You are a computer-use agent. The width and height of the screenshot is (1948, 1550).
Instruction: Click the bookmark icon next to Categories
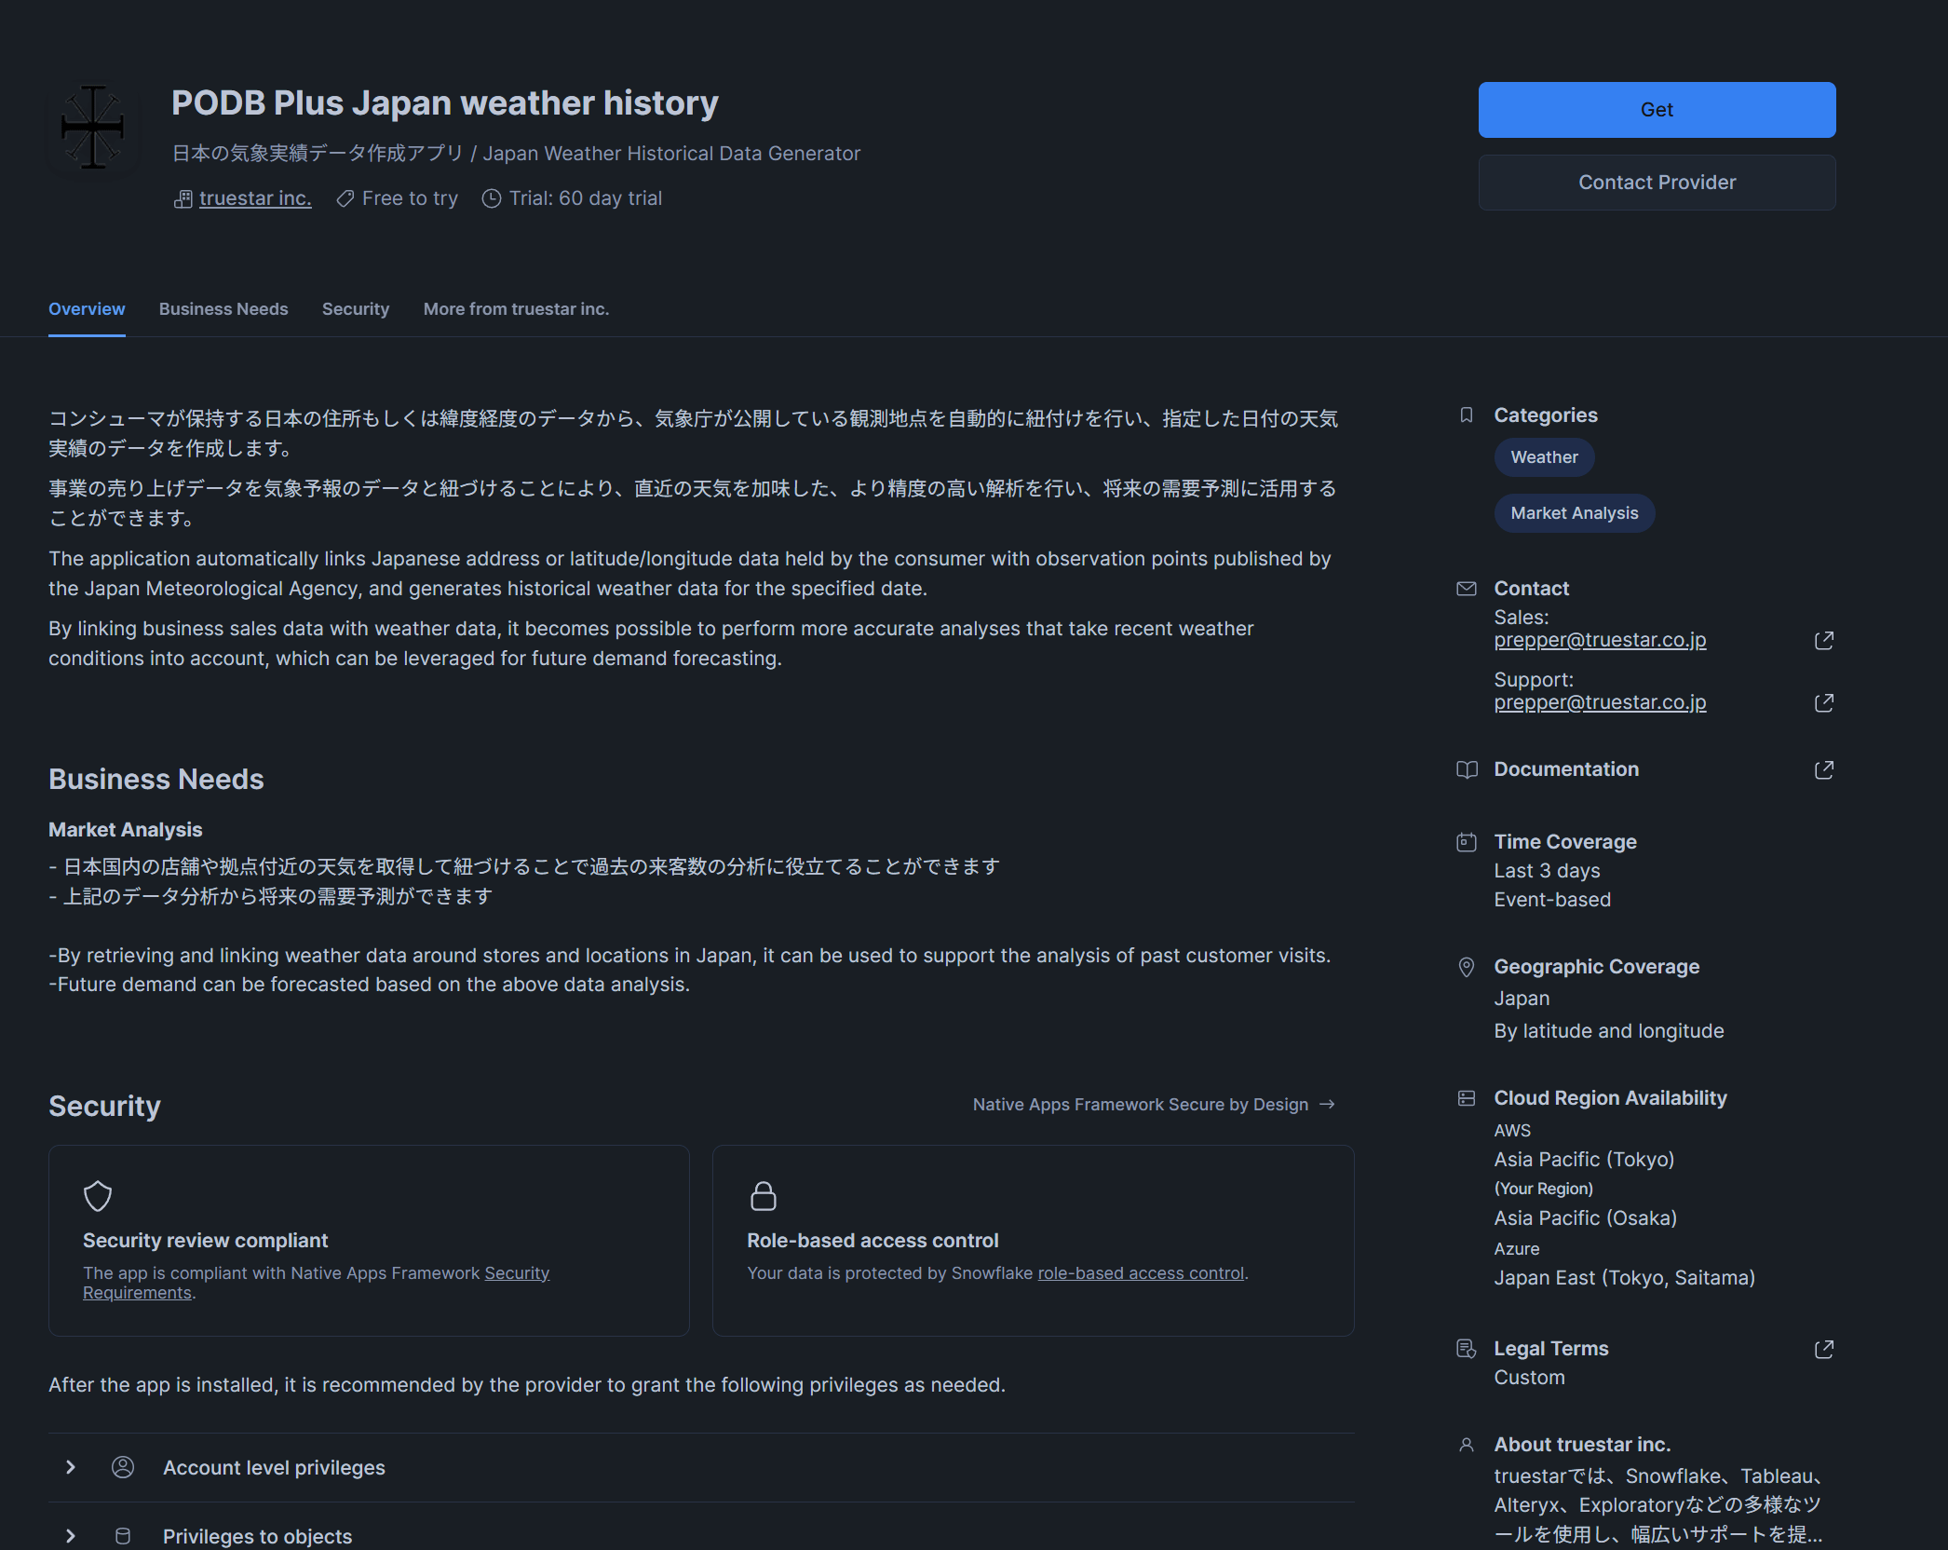point(1467,415)
